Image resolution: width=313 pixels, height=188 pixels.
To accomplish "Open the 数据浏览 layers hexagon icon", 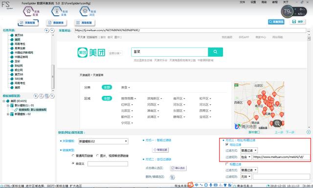I will point(85,11).
